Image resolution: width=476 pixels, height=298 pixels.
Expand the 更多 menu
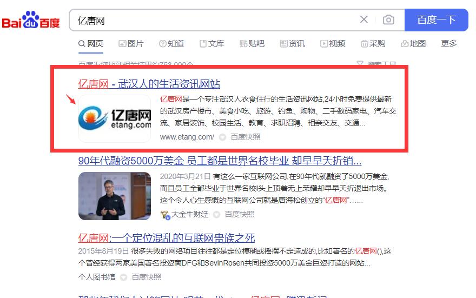pos(448,44)
